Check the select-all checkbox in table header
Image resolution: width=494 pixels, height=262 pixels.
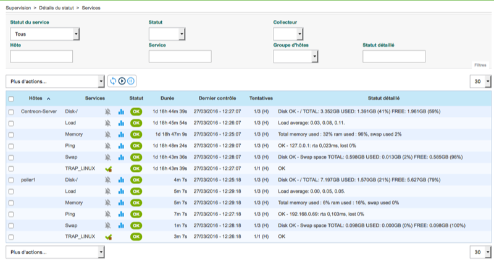click(10, 98)
